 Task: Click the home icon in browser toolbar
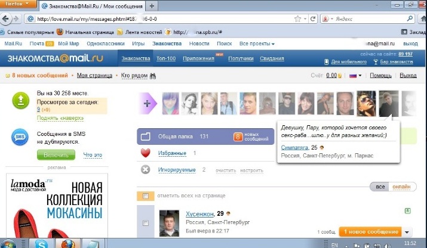[423, 18]
